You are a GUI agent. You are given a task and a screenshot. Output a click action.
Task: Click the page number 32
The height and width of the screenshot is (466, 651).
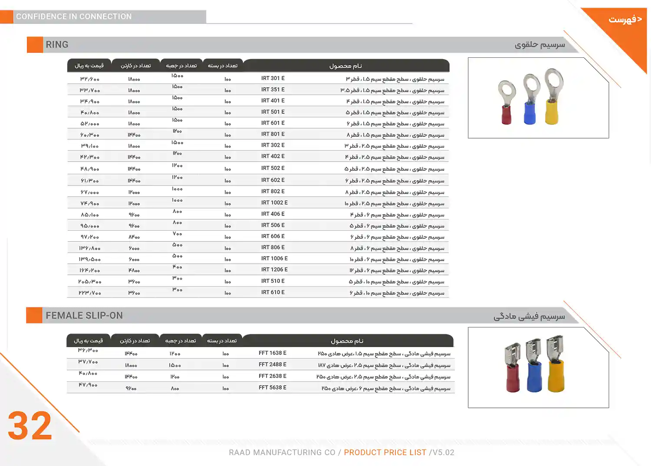30,426
